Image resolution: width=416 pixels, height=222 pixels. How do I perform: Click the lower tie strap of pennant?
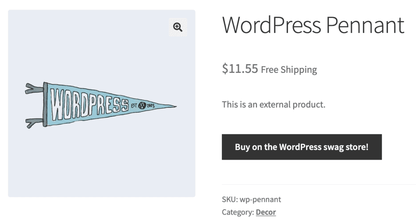pyautogui.click(x=34, y=123)
